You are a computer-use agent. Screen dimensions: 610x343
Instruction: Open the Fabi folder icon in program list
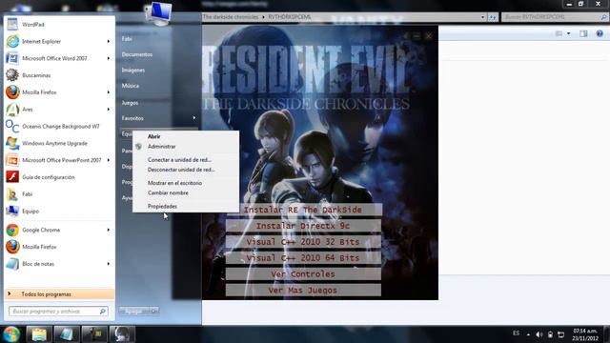[x=12, y=194]
